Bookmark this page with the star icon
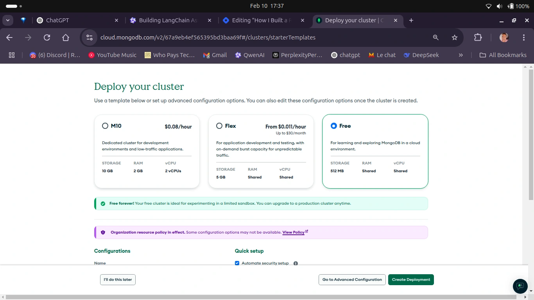 click(x=454, y=37)
